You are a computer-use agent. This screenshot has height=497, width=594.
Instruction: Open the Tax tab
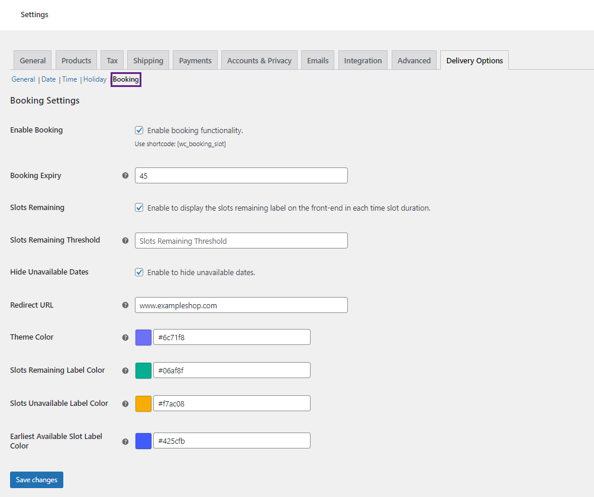tap(112, 60)
